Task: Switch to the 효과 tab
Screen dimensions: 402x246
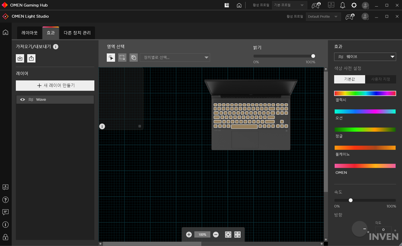Action: coord(51,33)
